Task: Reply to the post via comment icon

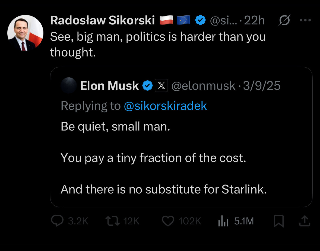Action: tap(57, 221)
